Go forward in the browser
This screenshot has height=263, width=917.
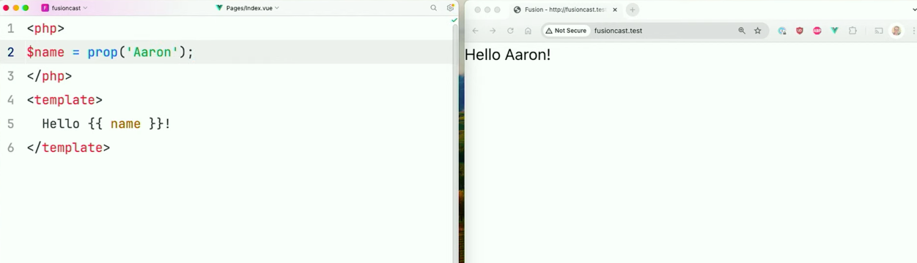tap(493, 31)
